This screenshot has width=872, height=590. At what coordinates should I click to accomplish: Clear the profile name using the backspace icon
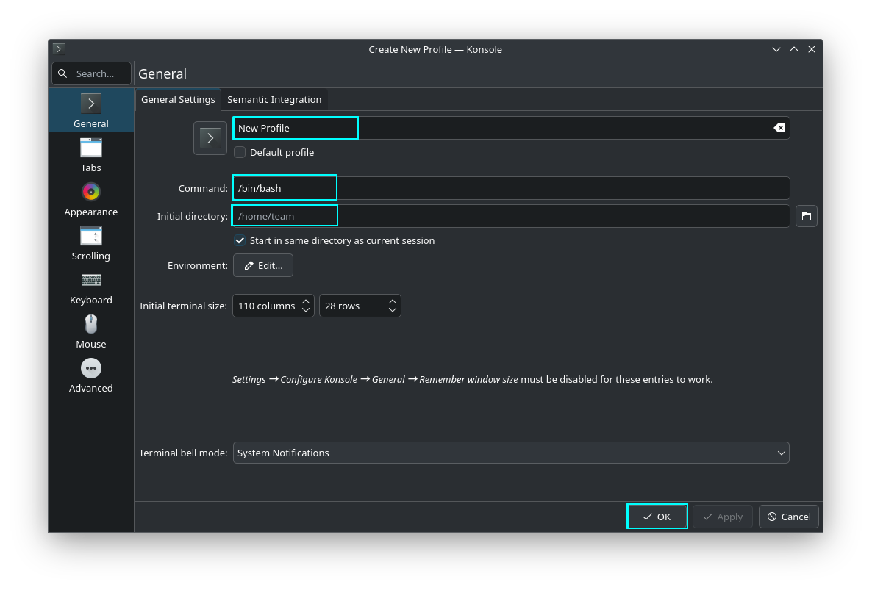tap(779, 127)
